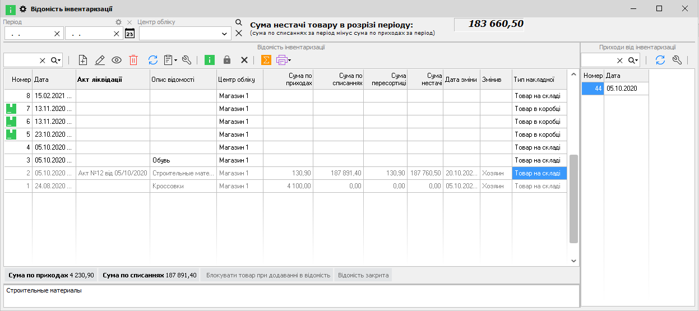Click the padlock lock icon
The width and height of the screenshot is (699, 311).
pyautogui.click(x=227, y=60)
